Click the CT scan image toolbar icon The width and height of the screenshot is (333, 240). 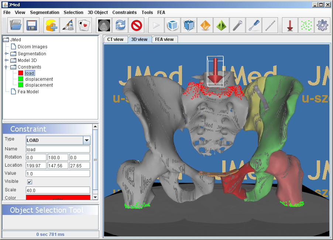coord(104,25)
